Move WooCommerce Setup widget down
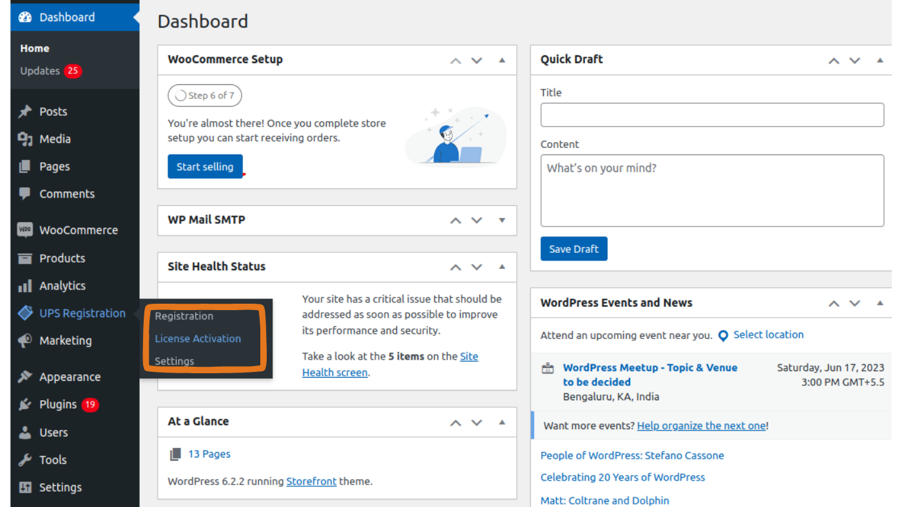The width and height of the screenshot is (902, 507). 477,60
